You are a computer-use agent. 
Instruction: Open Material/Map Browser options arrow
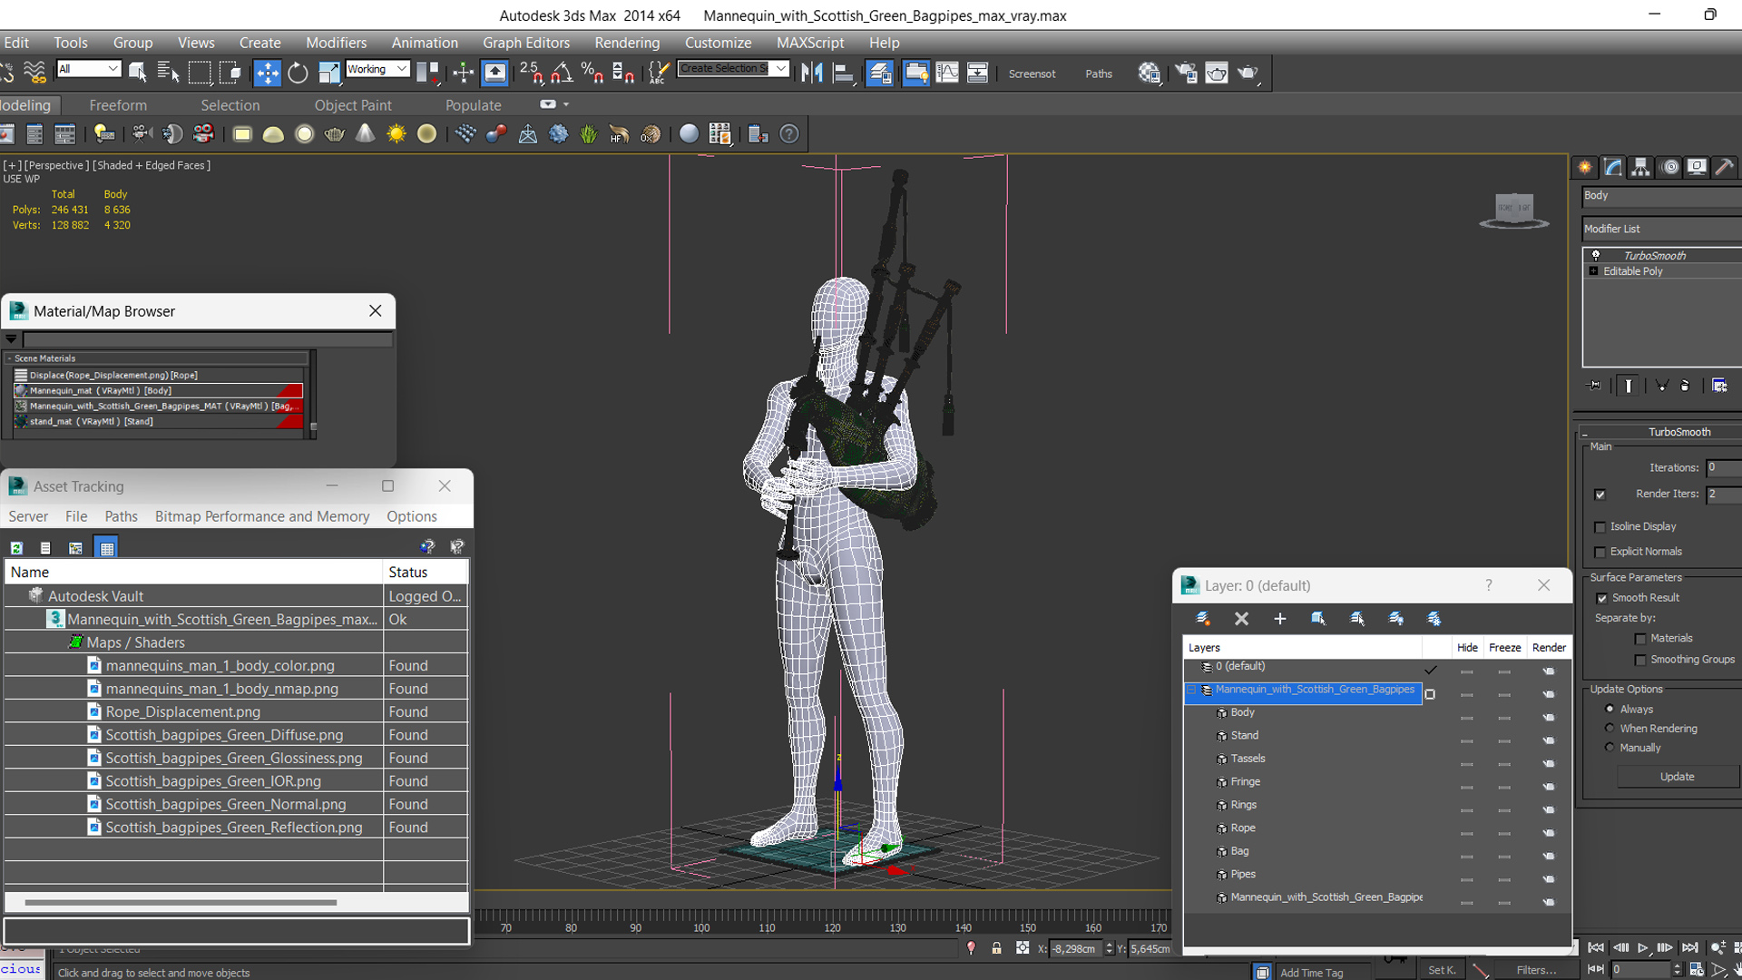11,338
